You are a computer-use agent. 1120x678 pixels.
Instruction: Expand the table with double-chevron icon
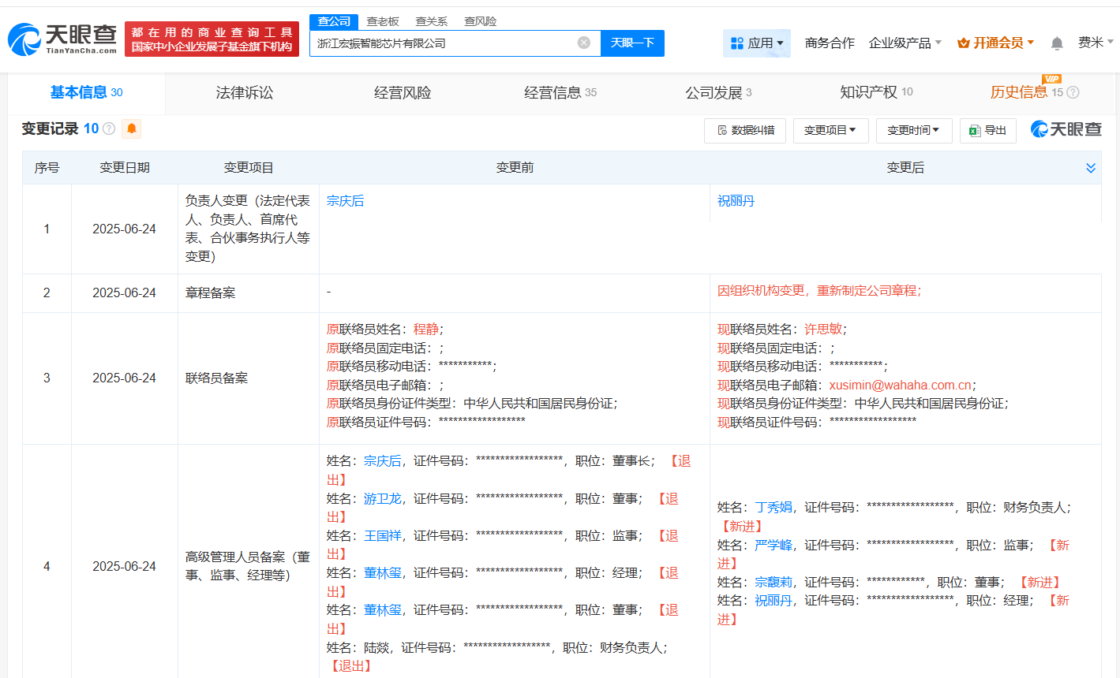click(x=1091, y=168)
